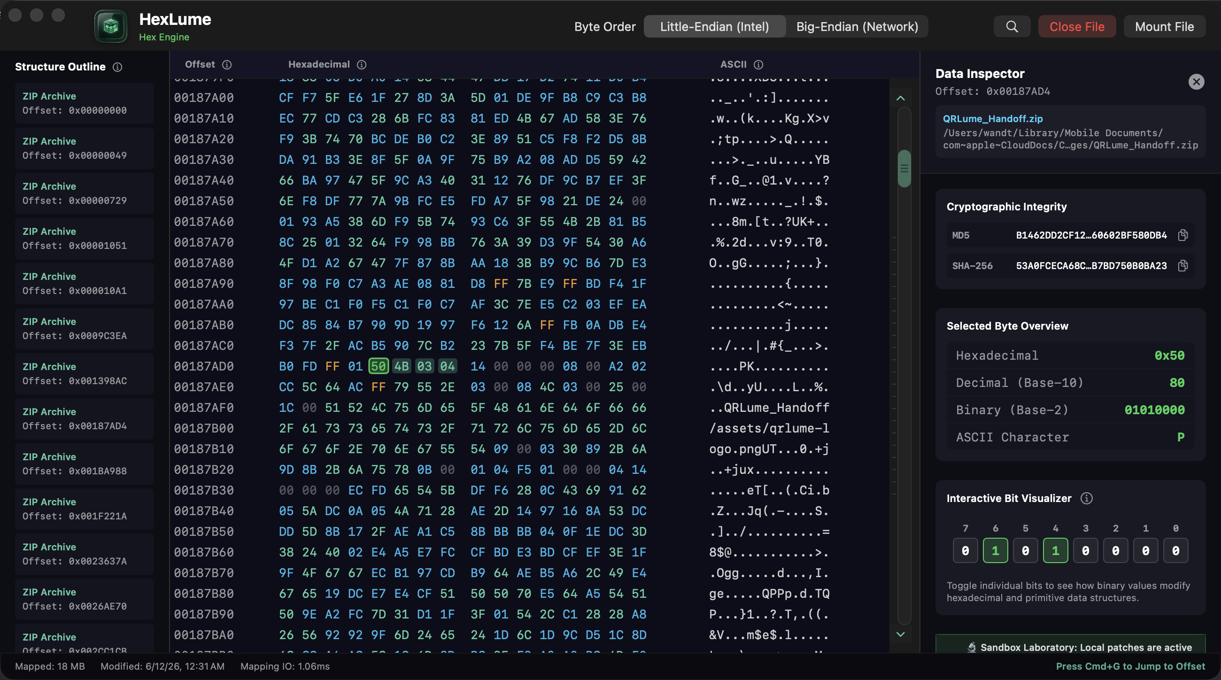Click the highlighted 03 byte at 00187AD0
Image resolution: width=1221 pixels, height=680 pixels.
[x=424, y=366]
